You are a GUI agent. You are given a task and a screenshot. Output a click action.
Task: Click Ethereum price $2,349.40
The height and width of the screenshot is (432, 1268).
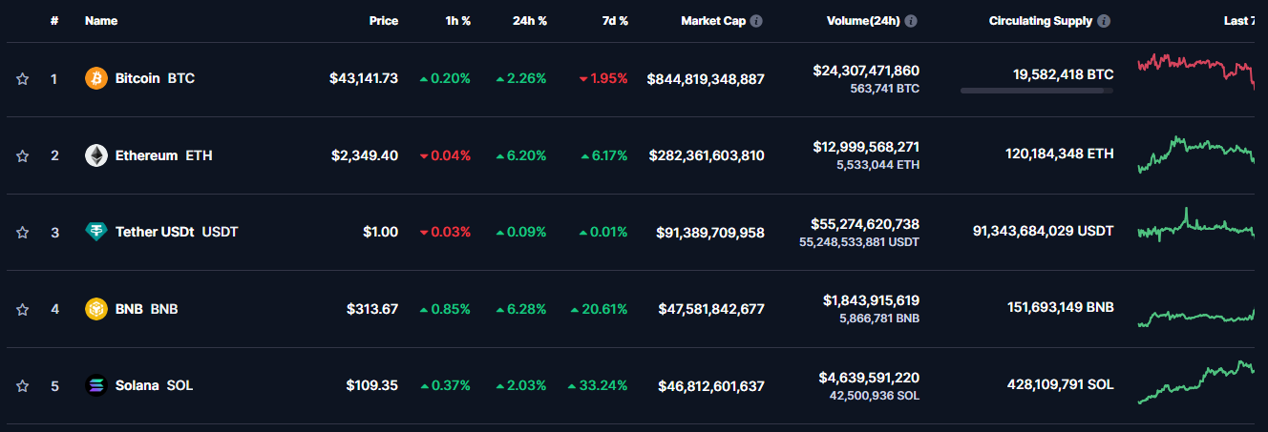point(365,154)
